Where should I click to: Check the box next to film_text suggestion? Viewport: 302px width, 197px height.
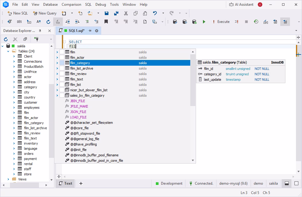click(x=62, y=79)
